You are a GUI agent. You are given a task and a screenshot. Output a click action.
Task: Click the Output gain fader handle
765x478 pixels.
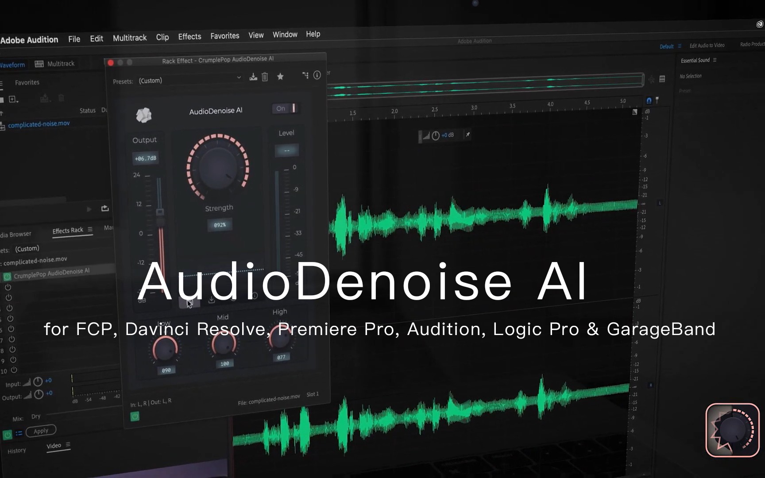coord(160,212)
